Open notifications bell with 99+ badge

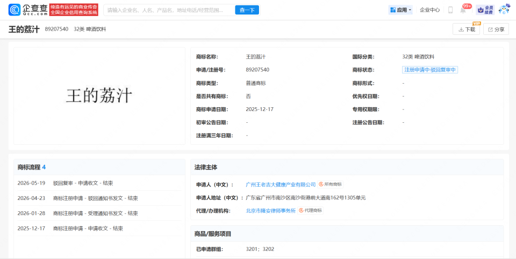pyautogui.click(x=463, y=10)
